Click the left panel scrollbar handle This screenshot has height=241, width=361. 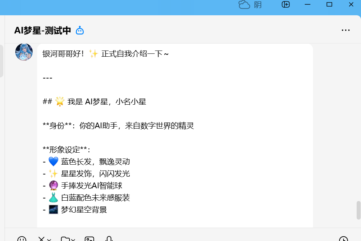coord(1,61)
